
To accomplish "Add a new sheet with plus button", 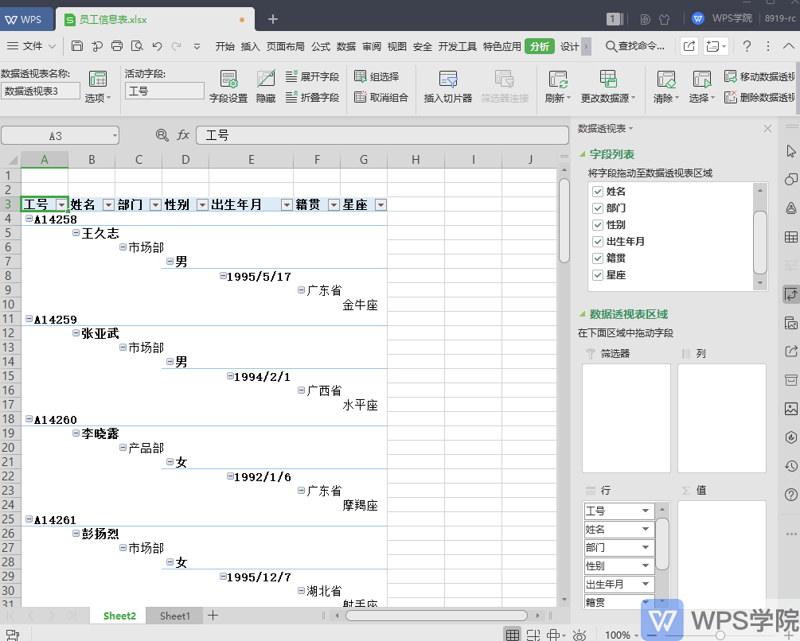I will point(213,616).
